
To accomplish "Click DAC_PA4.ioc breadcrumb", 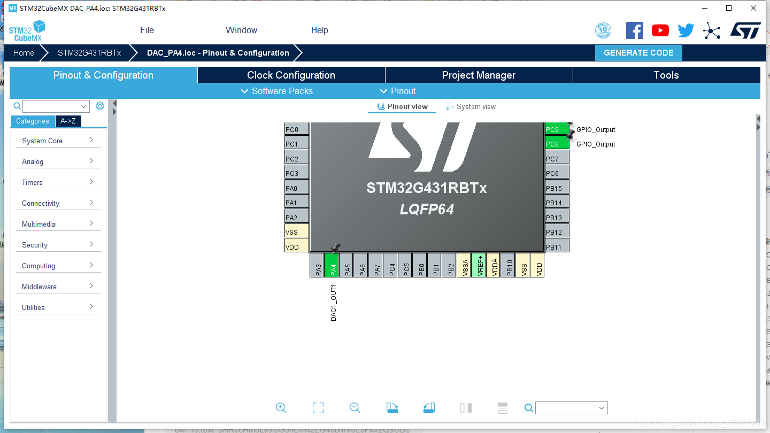I will pos(218,53).
